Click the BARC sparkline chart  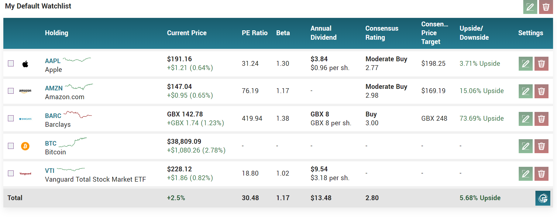tap(77, 115)
